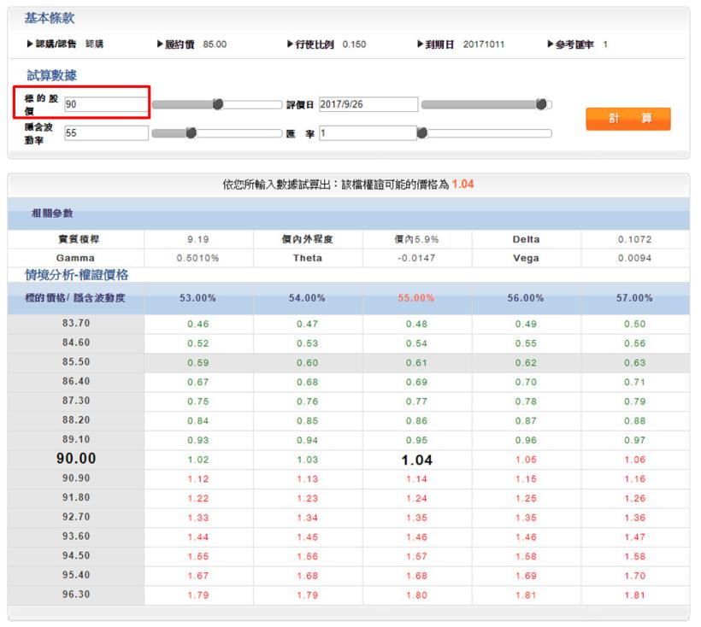
Task: Click the 匯率 input field containing 1
Action: (368, 133)
